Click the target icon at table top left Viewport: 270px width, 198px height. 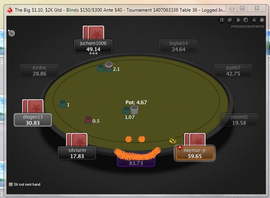tap(12, 33)
